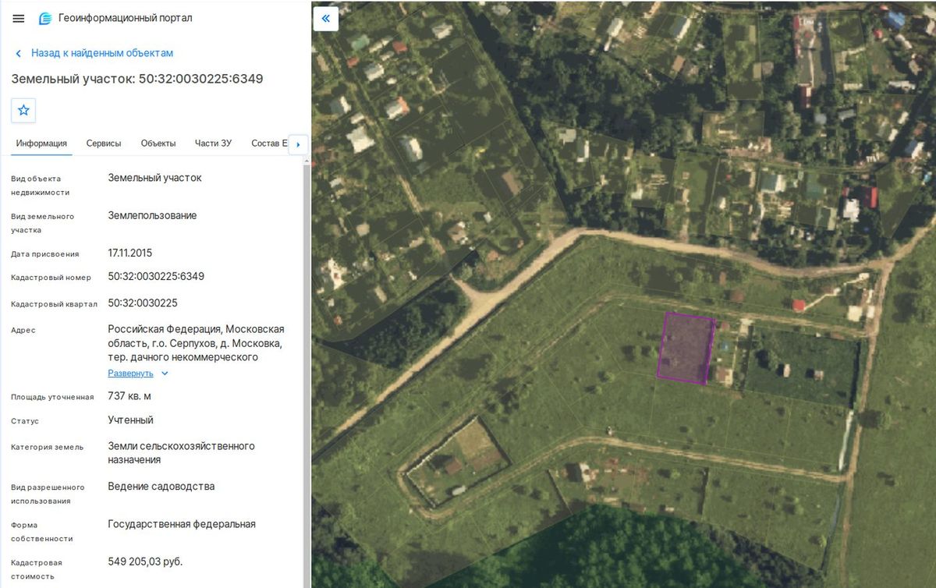This screenshot has height=588, width=936.
Task: Select the cadastral quarter value 50:32:0030225
Action: 143,303
